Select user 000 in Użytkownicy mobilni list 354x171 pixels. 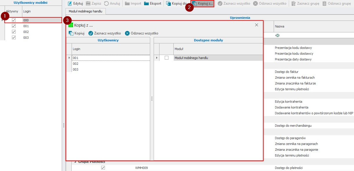(x=42, y=20)
